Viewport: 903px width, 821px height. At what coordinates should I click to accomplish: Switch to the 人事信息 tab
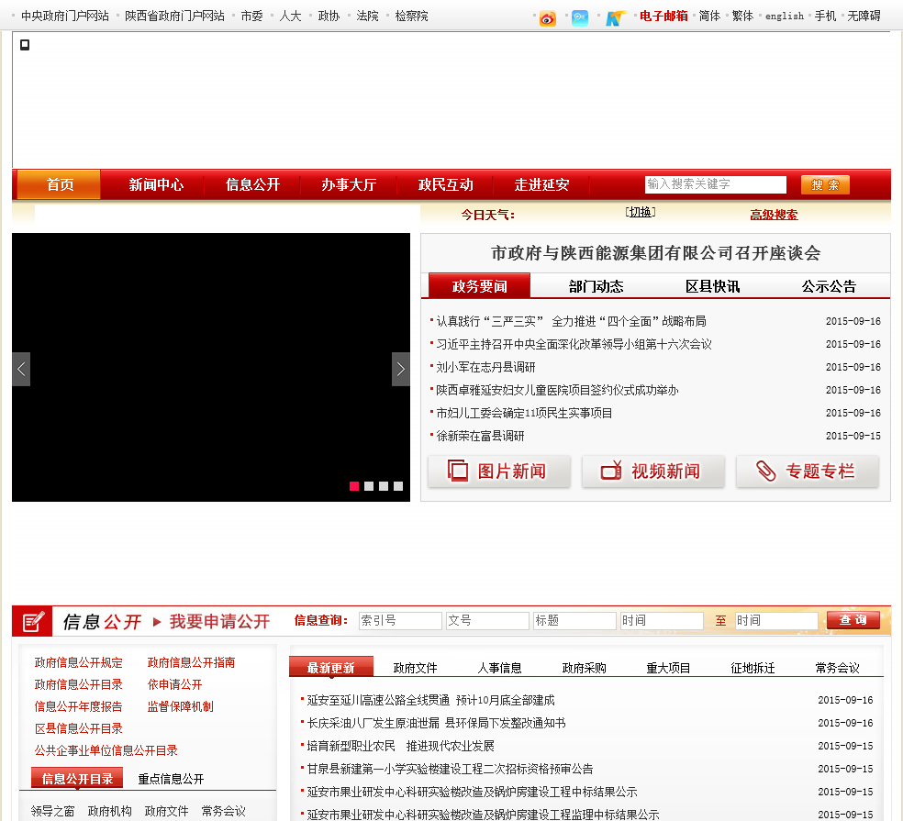click(x=499, y=668)
